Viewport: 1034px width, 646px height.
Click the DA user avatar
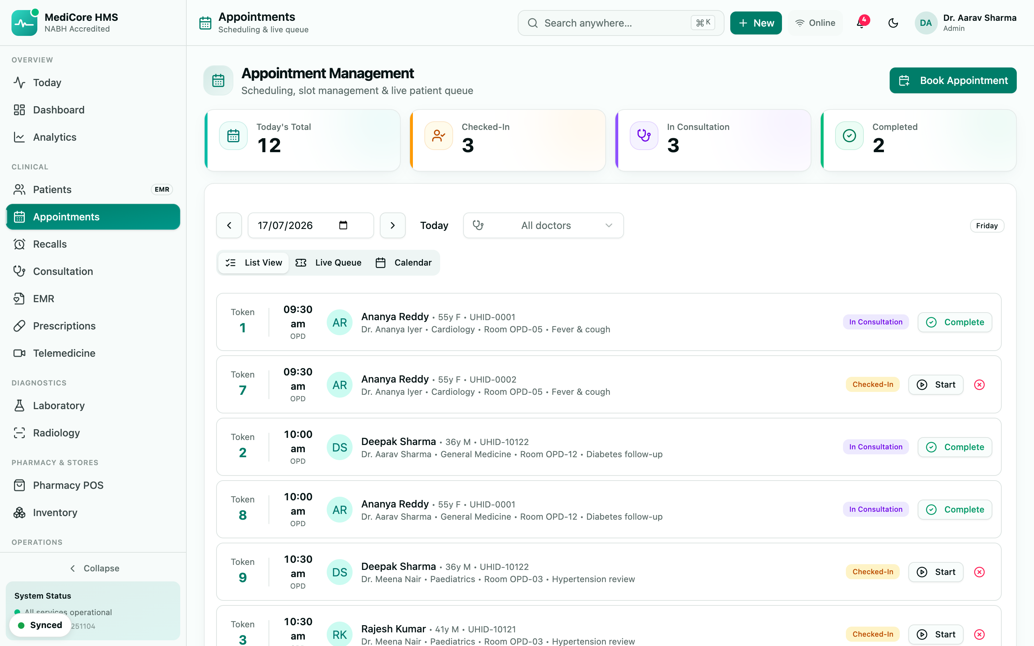click(x=926, y=23)
